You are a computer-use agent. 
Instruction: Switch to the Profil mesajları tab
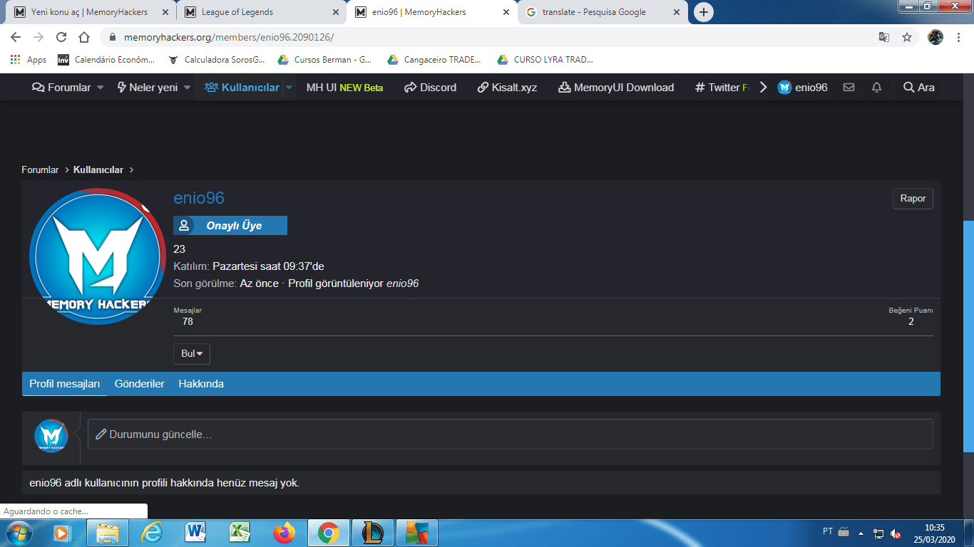click(65, 384)
